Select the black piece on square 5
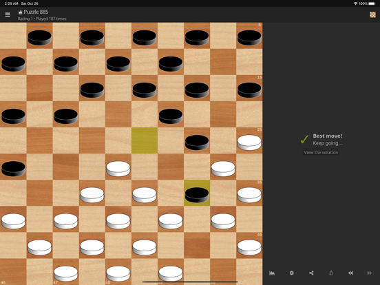The width and height of the screenshot is (380, 285). click(249, 38)
